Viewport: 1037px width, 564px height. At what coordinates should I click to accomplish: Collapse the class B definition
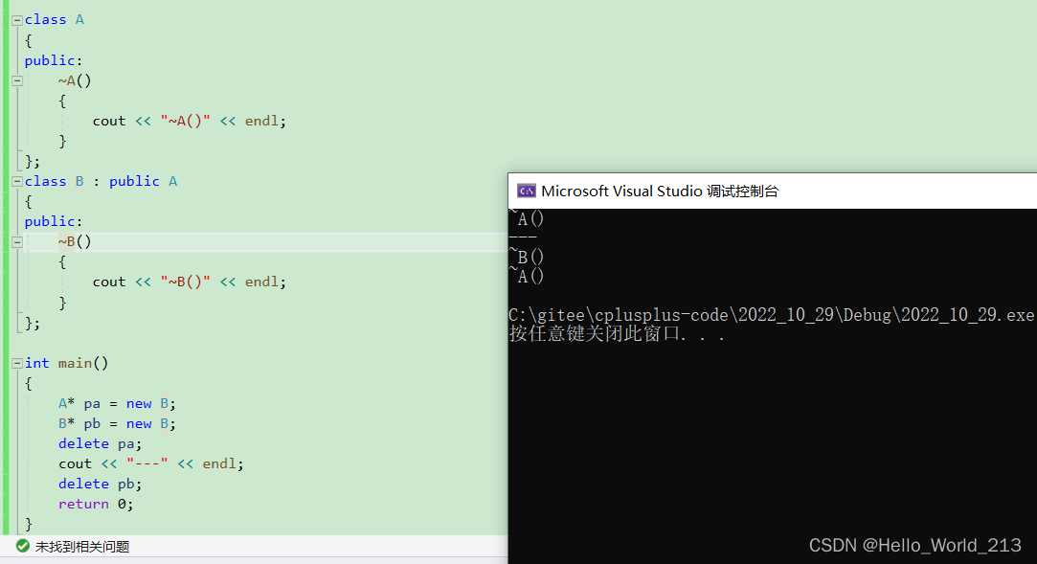click(x=17, y=182)
